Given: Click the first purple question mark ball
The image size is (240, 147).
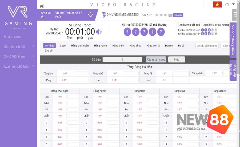Looking at the screenshot, I should [x=127, y=32].
